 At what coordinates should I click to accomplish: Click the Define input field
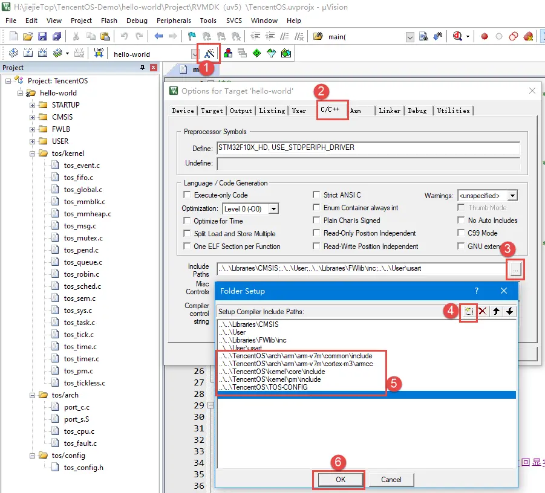[368, 147]
